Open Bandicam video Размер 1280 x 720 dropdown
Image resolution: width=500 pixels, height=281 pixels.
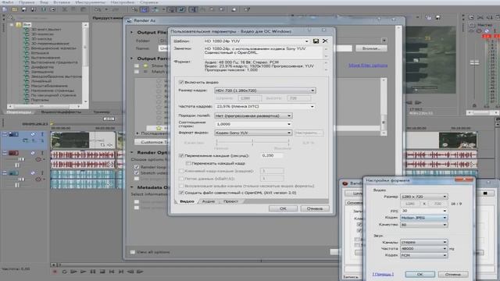pyautogui.click(x=423, y=197)
